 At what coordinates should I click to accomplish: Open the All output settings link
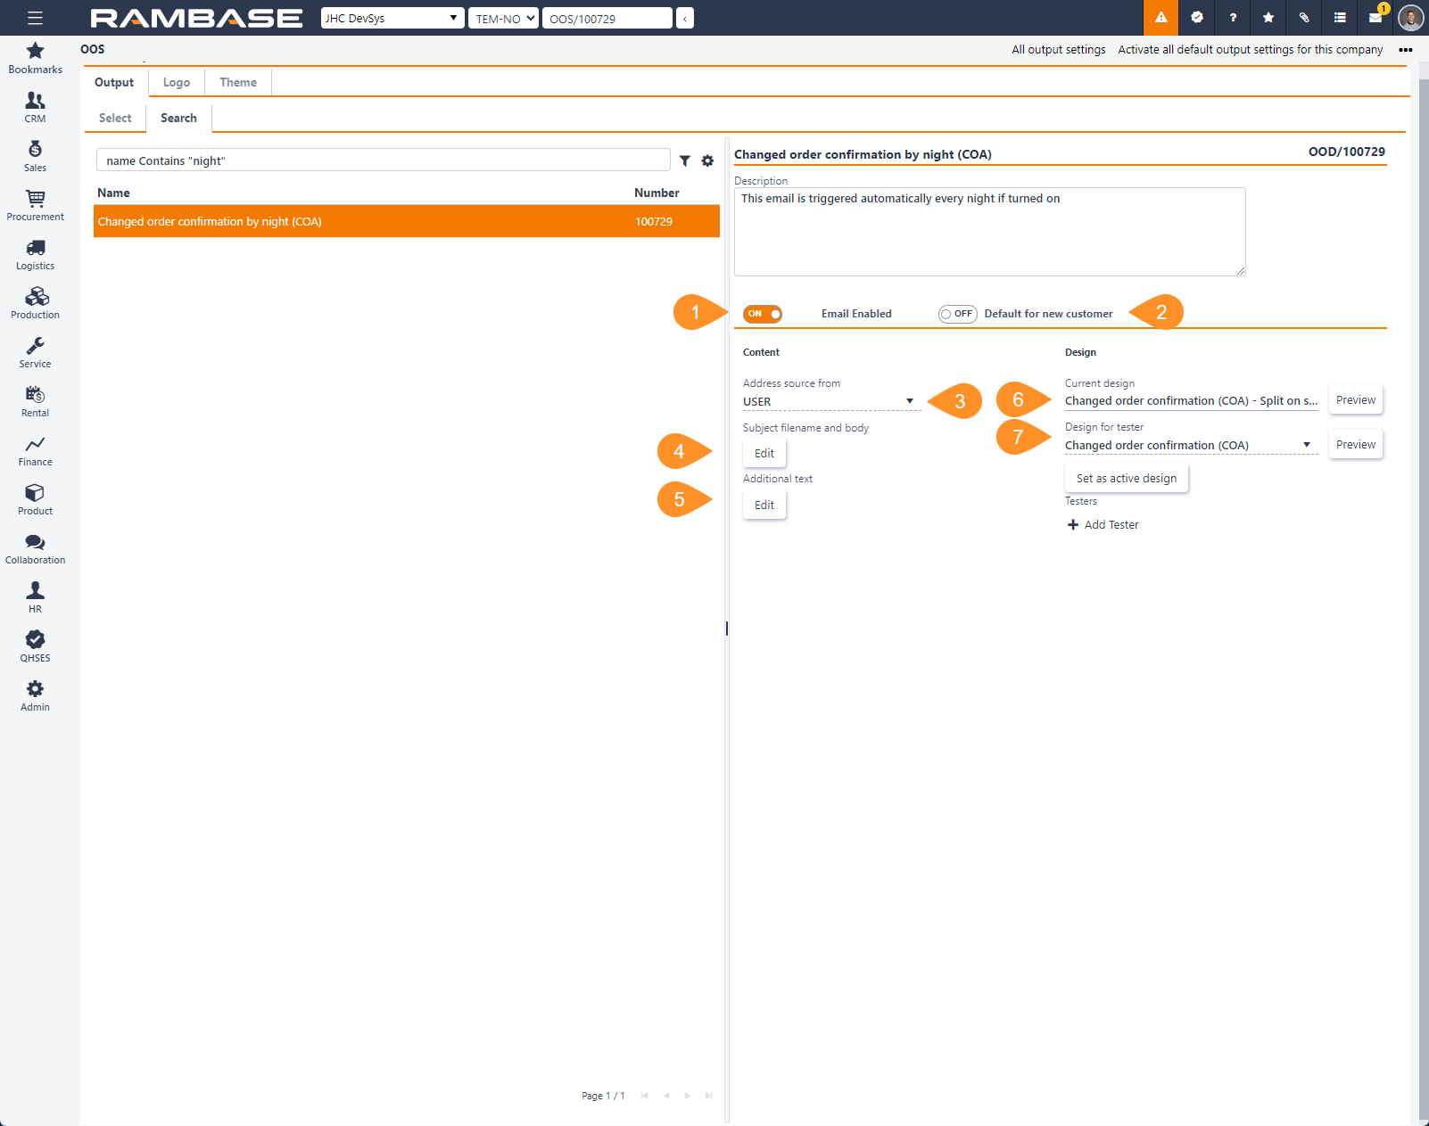(1058, 50)
